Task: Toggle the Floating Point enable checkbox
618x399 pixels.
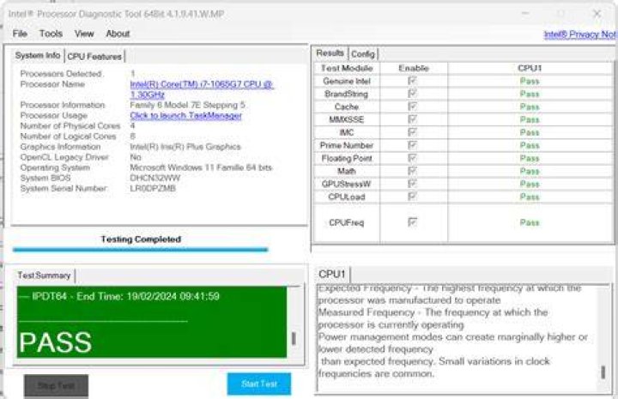Action: tap(412, 158)
